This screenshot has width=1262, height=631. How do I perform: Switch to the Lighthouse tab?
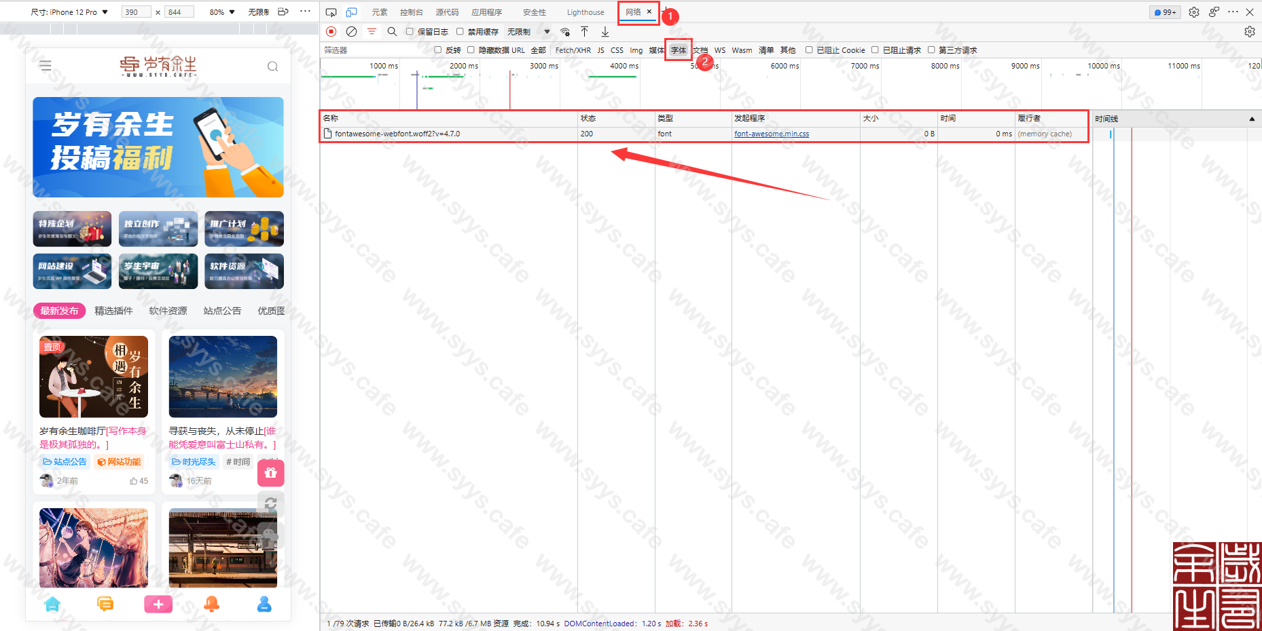585,12
